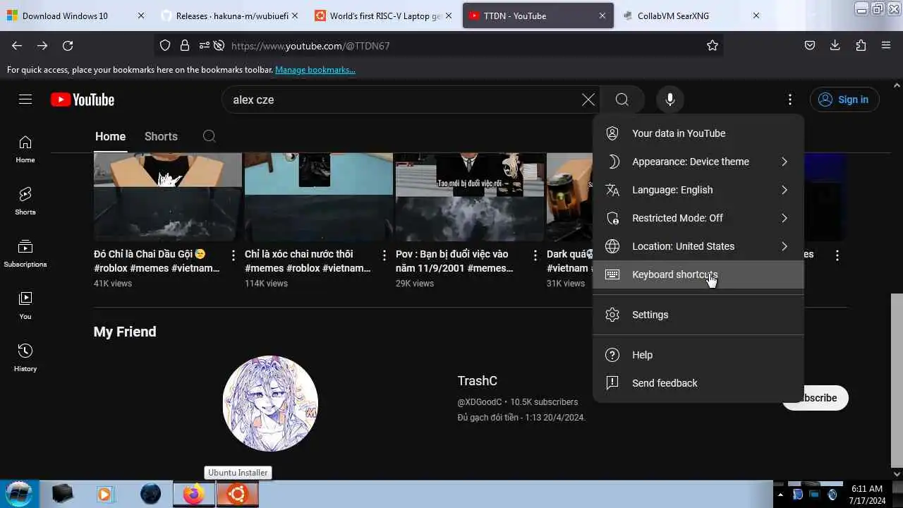This screenshot has height=508, width=903.
Task: Open Subscriptions in the left sidebar
Action: (x=25, y=253)
